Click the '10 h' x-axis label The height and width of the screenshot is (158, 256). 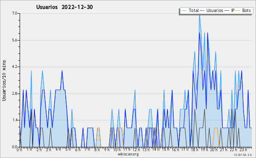117,149
